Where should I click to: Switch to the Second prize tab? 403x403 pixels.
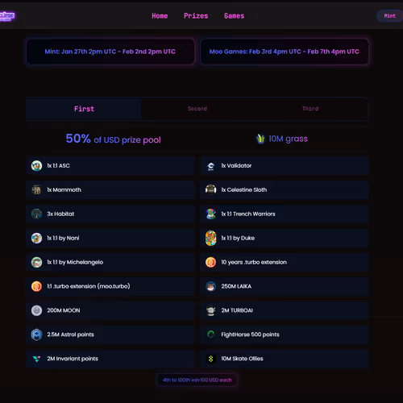click(x=197, y=109)
